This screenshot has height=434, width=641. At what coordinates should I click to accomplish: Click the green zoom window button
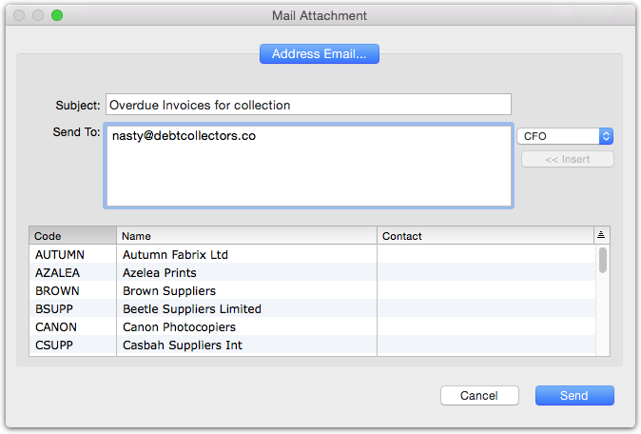tap(57, 15)
